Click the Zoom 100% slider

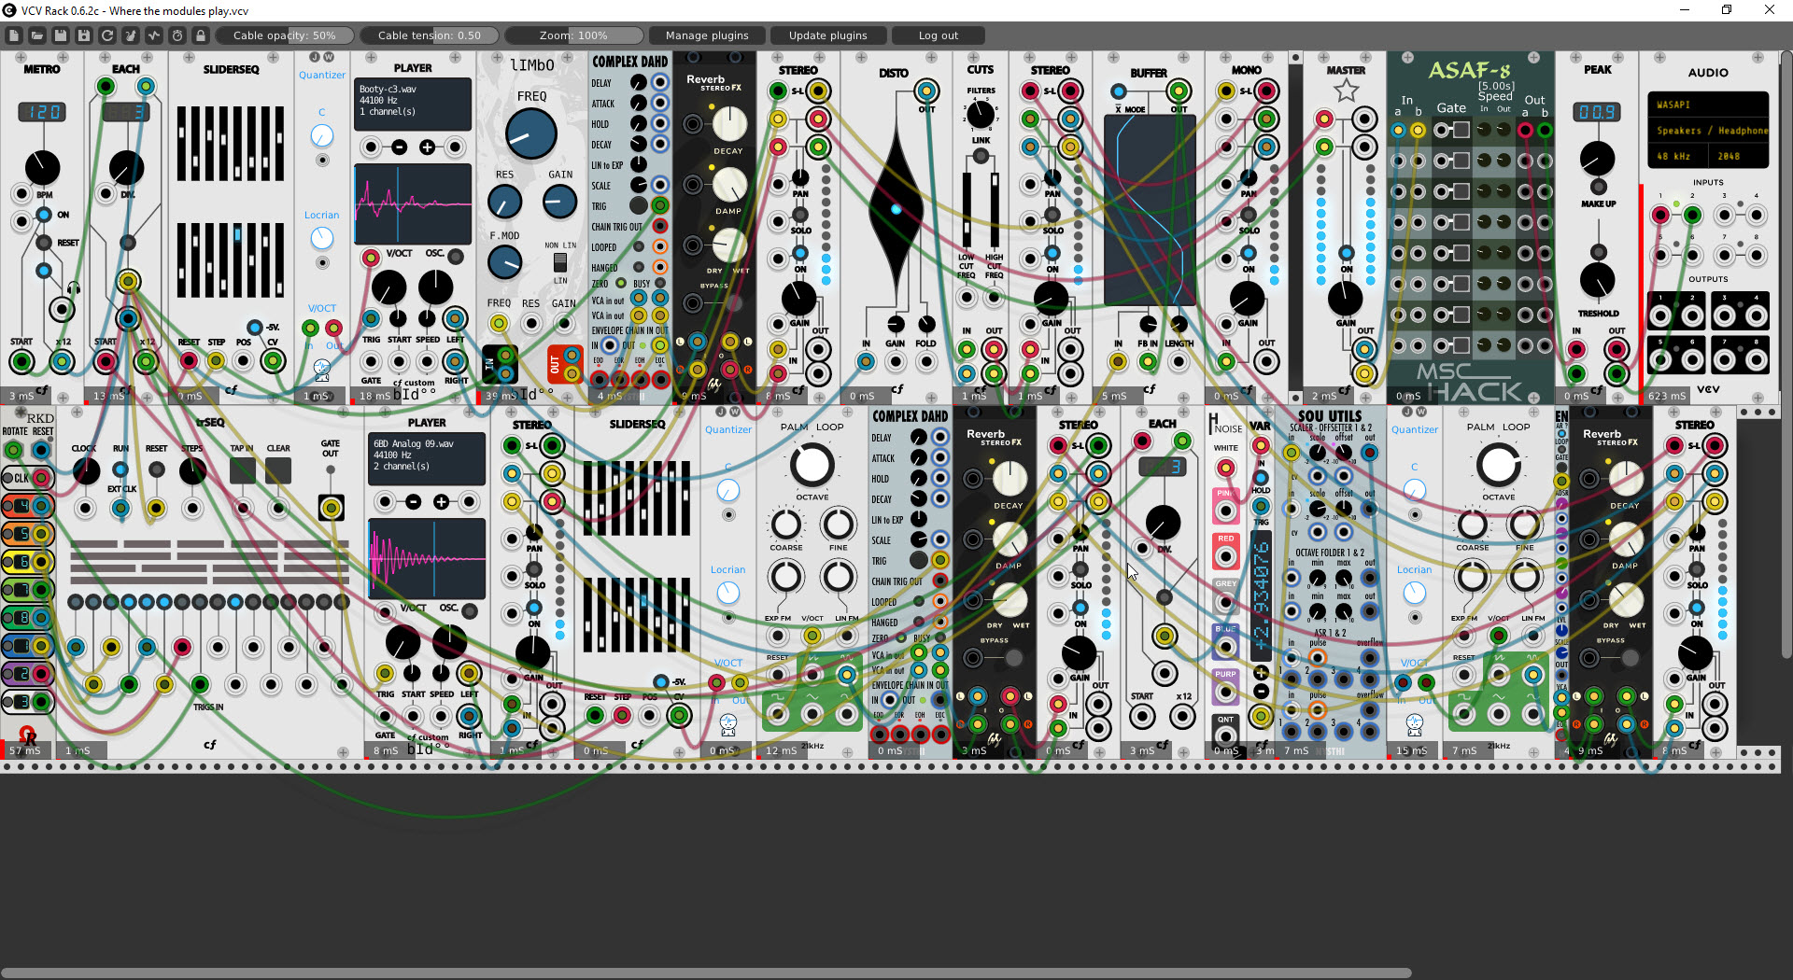pos(573,35)
